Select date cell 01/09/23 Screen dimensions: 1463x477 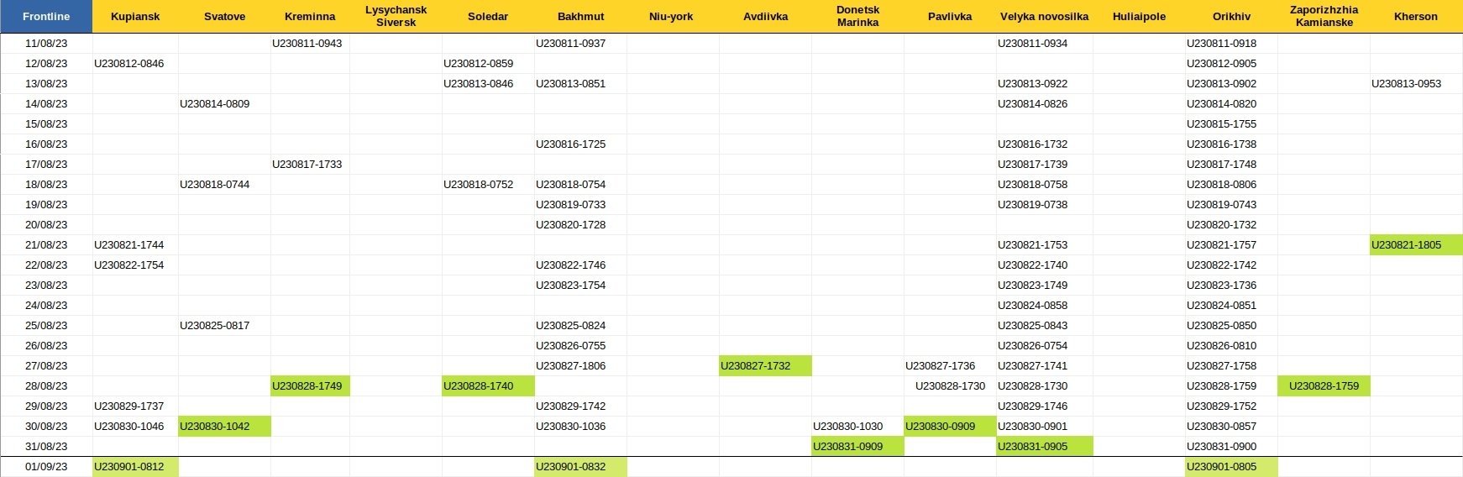(46, 467)
